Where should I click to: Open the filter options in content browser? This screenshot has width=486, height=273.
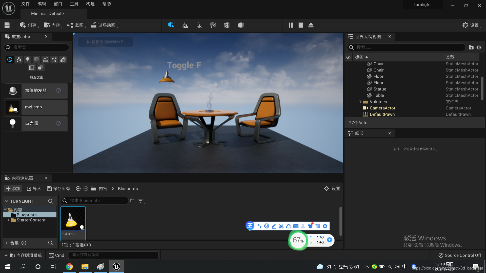pyautogui.click(x=140, y=201)
